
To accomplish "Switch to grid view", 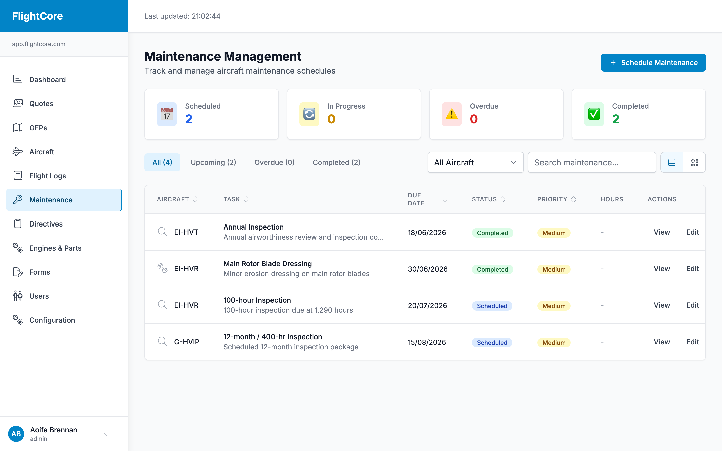I will [x=695, y=162].
